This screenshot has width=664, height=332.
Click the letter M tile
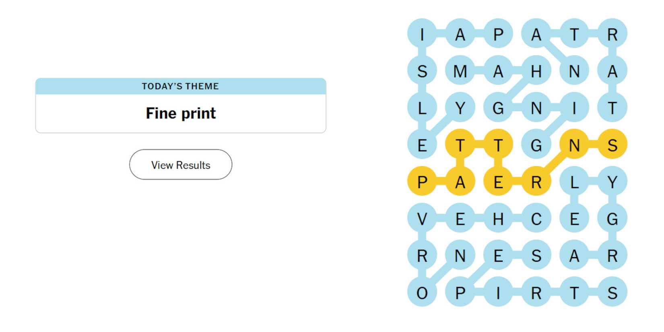click(x=460, y=70)
